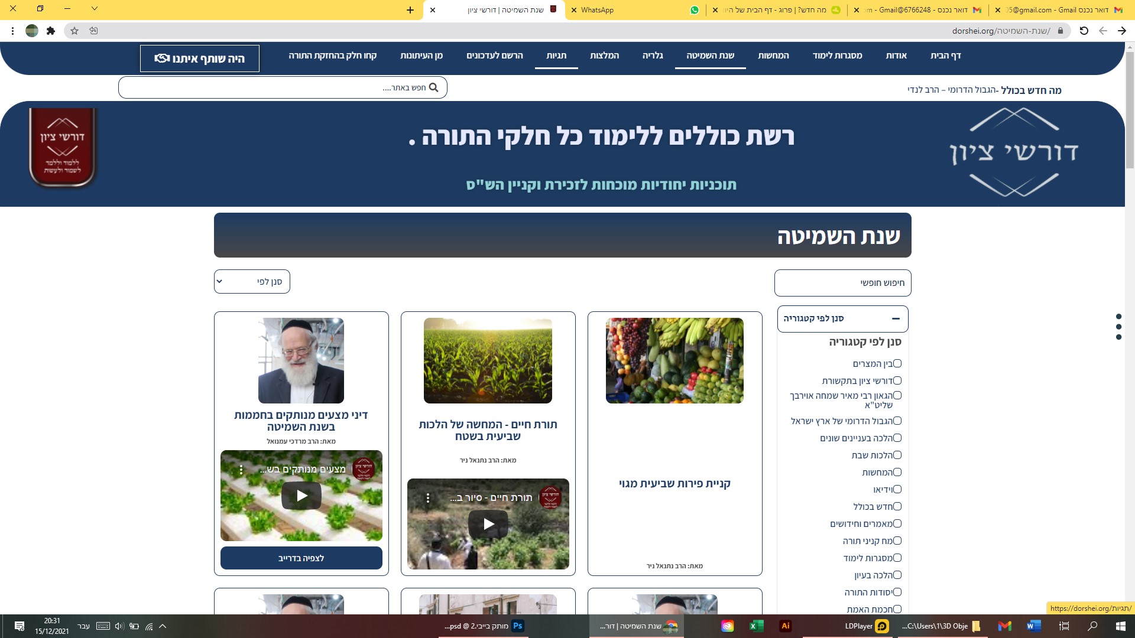Image resolution: width=1135 pixels, height=638 pixels.
Task: Click the היה שותף איתנו button
Action: click(x=200, y=58)
